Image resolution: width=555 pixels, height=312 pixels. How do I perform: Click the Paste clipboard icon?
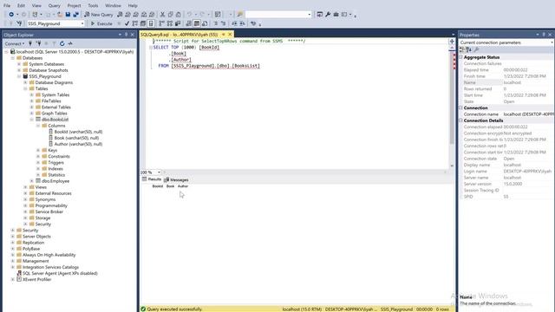tap(178, 15)
